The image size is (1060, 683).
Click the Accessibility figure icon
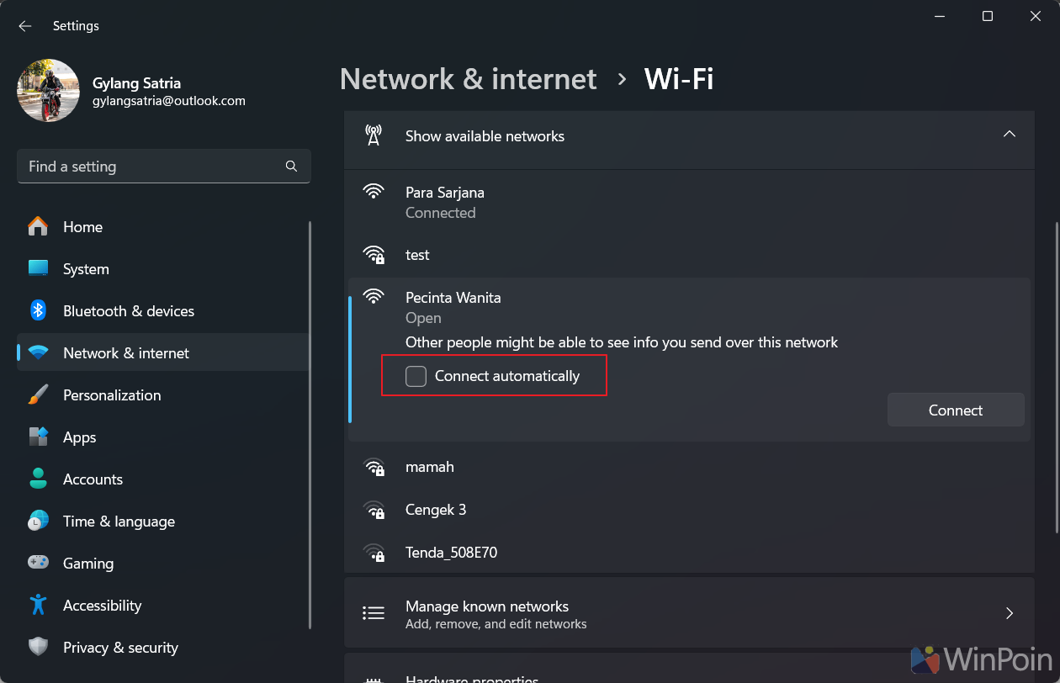pos(38,606)
